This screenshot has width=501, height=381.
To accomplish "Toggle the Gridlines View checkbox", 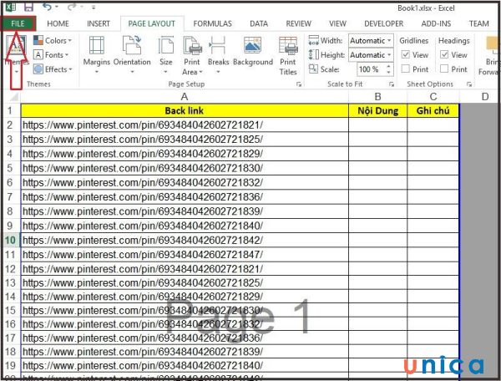I will pyautogui.click(x=406, y=54).
